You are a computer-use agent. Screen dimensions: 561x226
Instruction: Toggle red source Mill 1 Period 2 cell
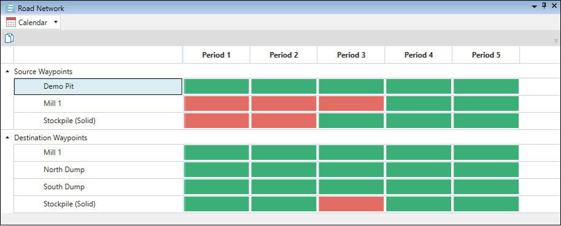click(x=284, y=104)
